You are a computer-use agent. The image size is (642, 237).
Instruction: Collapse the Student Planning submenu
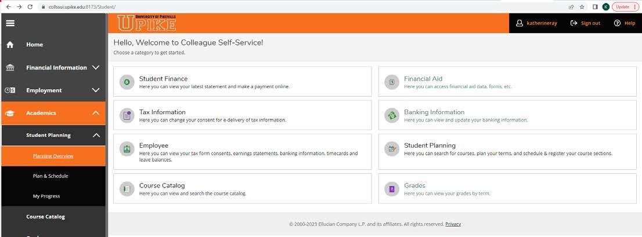pyautogui.click(x=96, y=136)
